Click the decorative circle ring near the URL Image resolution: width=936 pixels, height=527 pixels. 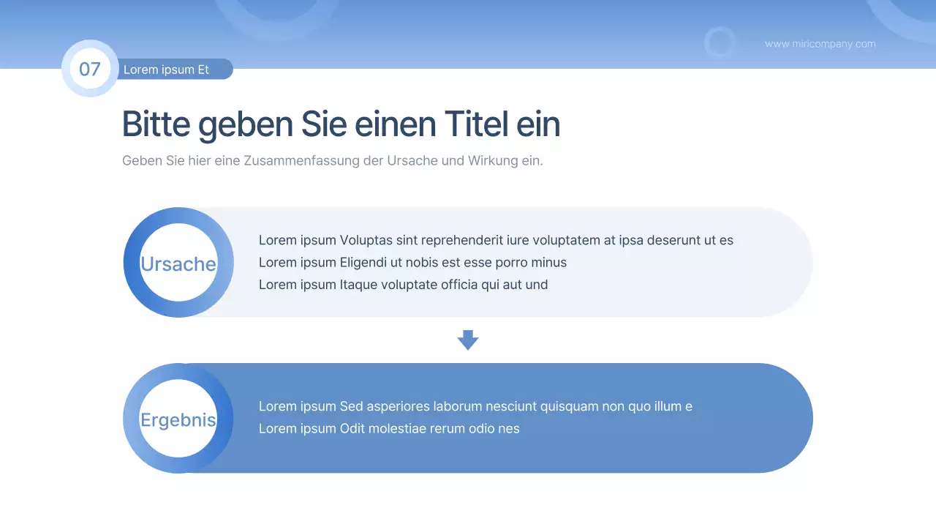click(x=720, y=42)
